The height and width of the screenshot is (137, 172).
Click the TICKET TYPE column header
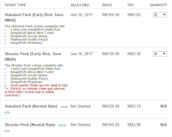tap(15, 5)
